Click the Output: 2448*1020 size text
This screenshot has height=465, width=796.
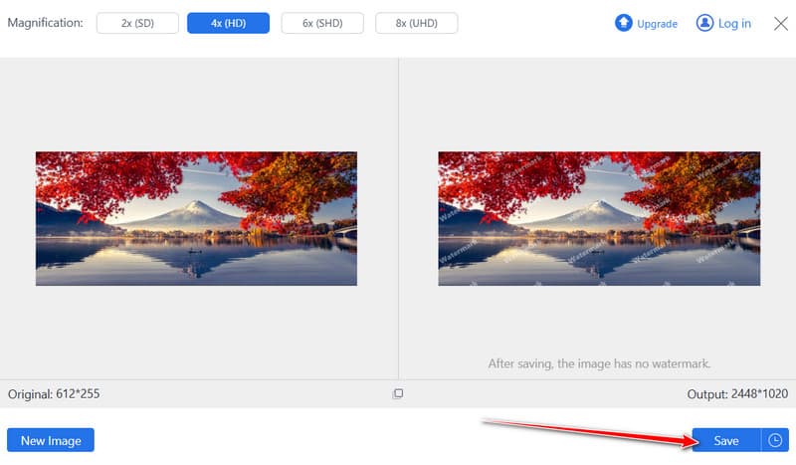(736, 394)
